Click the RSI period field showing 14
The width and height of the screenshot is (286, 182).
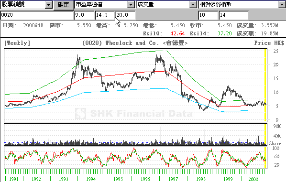[x=234, y=15]
